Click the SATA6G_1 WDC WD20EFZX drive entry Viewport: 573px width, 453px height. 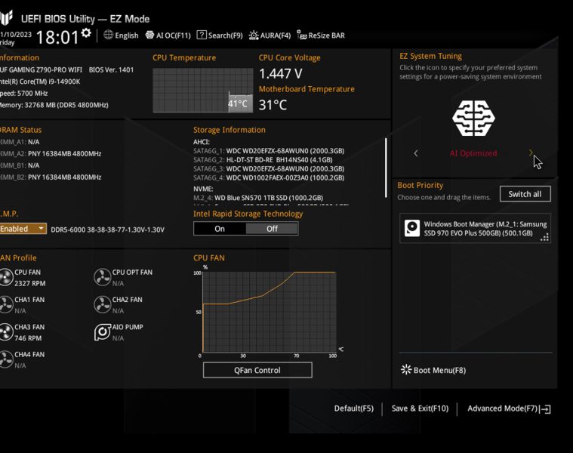click(269, 151)
